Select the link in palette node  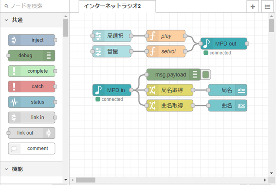coord(32,117)
